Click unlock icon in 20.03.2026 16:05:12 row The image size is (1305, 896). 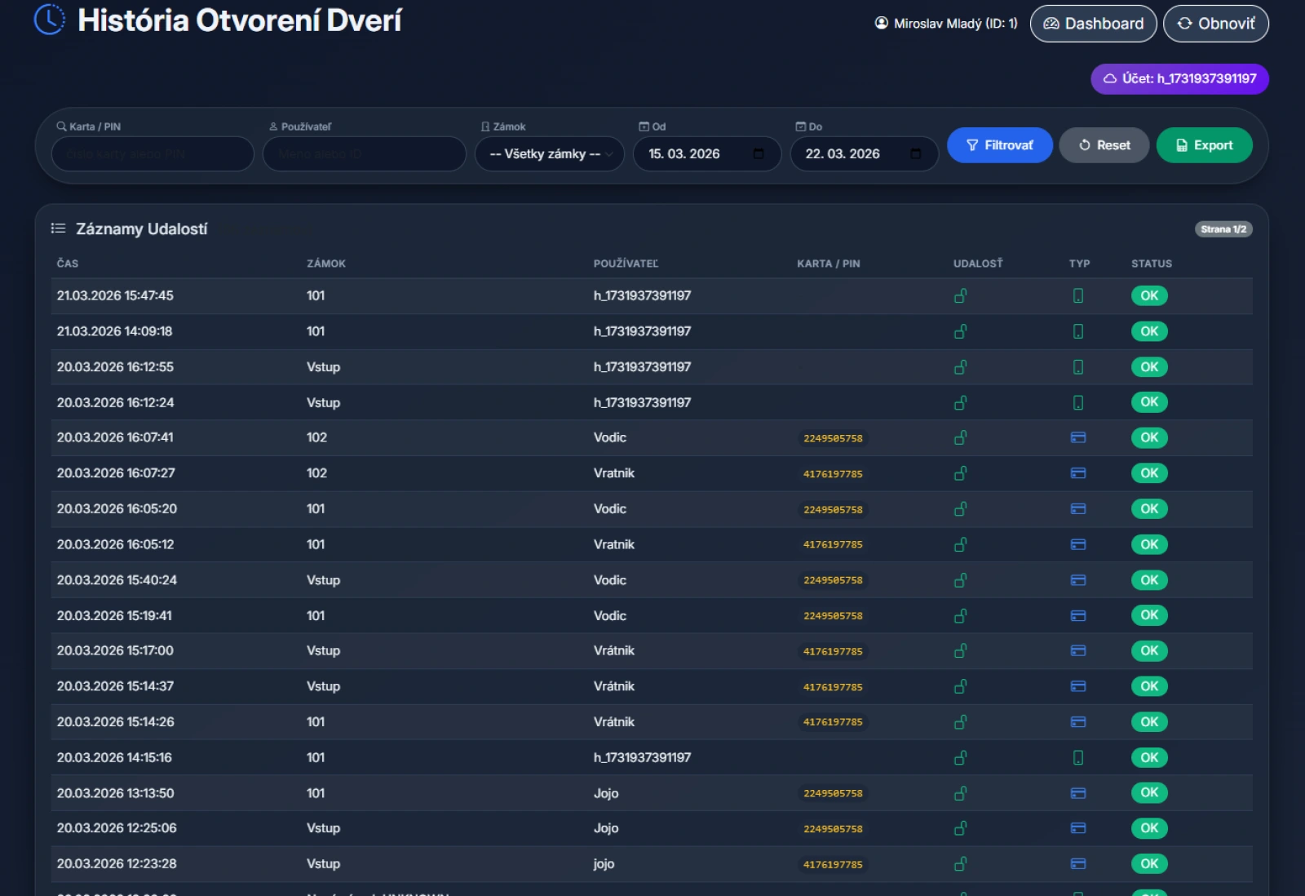pos(961,544)
